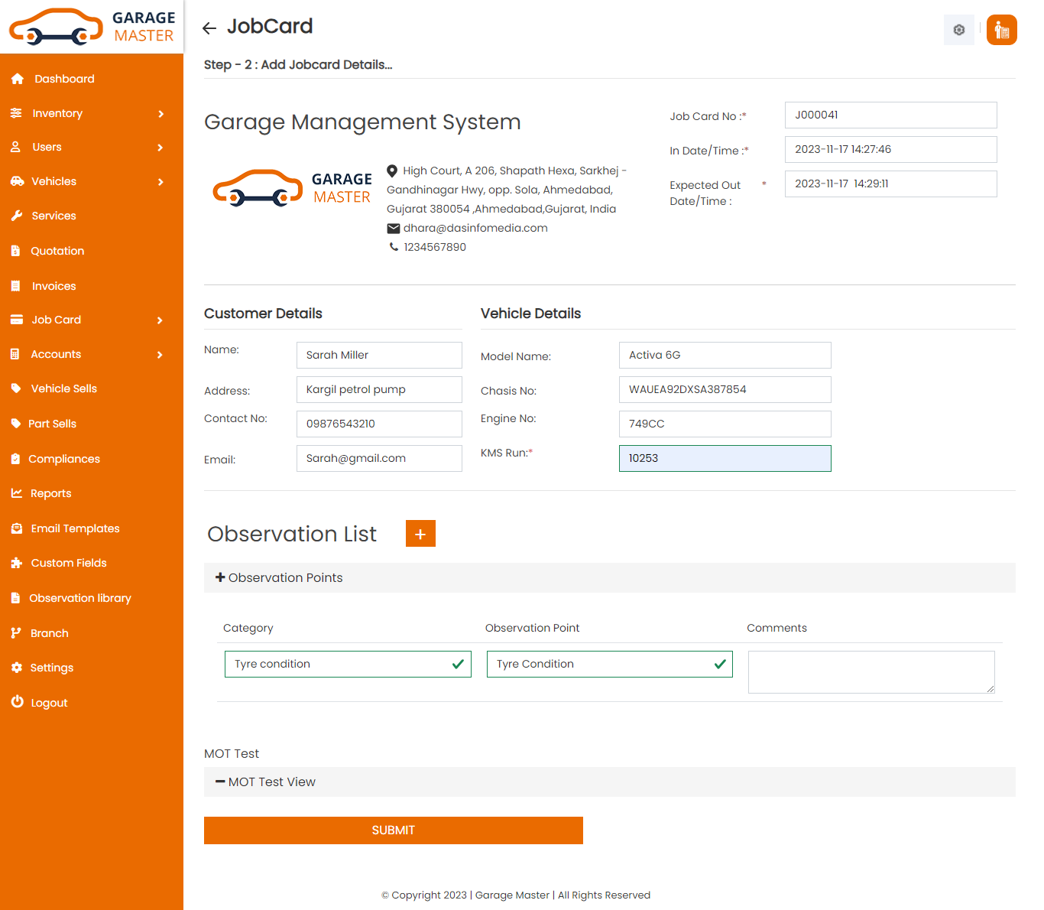Click the Settings gear sidebar icon
Image resolution: width=1044 pixels, height=910 pixels.
pyautogui.click(x=16, y=668)
